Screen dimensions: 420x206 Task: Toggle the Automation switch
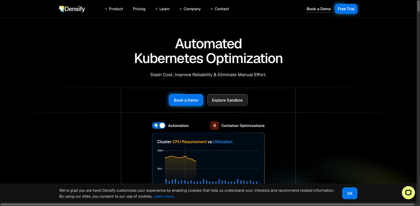click(x=159, y=126)
